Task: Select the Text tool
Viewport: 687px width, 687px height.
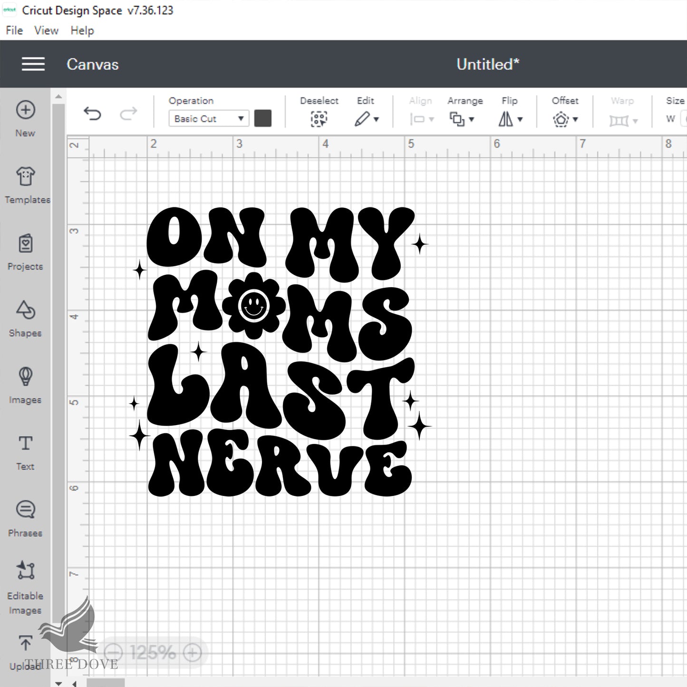Action: (26, 452)
